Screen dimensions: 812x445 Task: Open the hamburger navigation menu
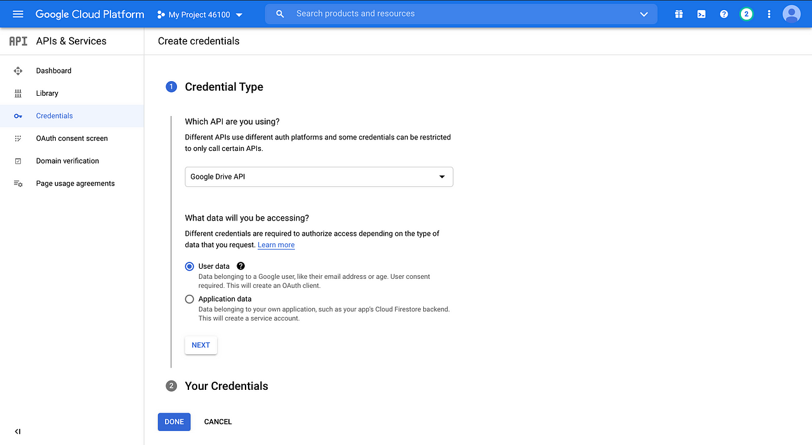pyautogui.click(x=18, y=14)
